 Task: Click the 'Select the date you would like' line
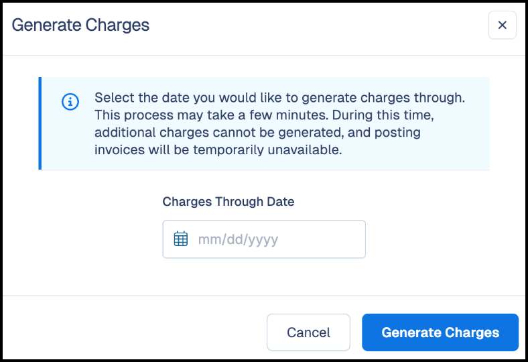(279, 98)
